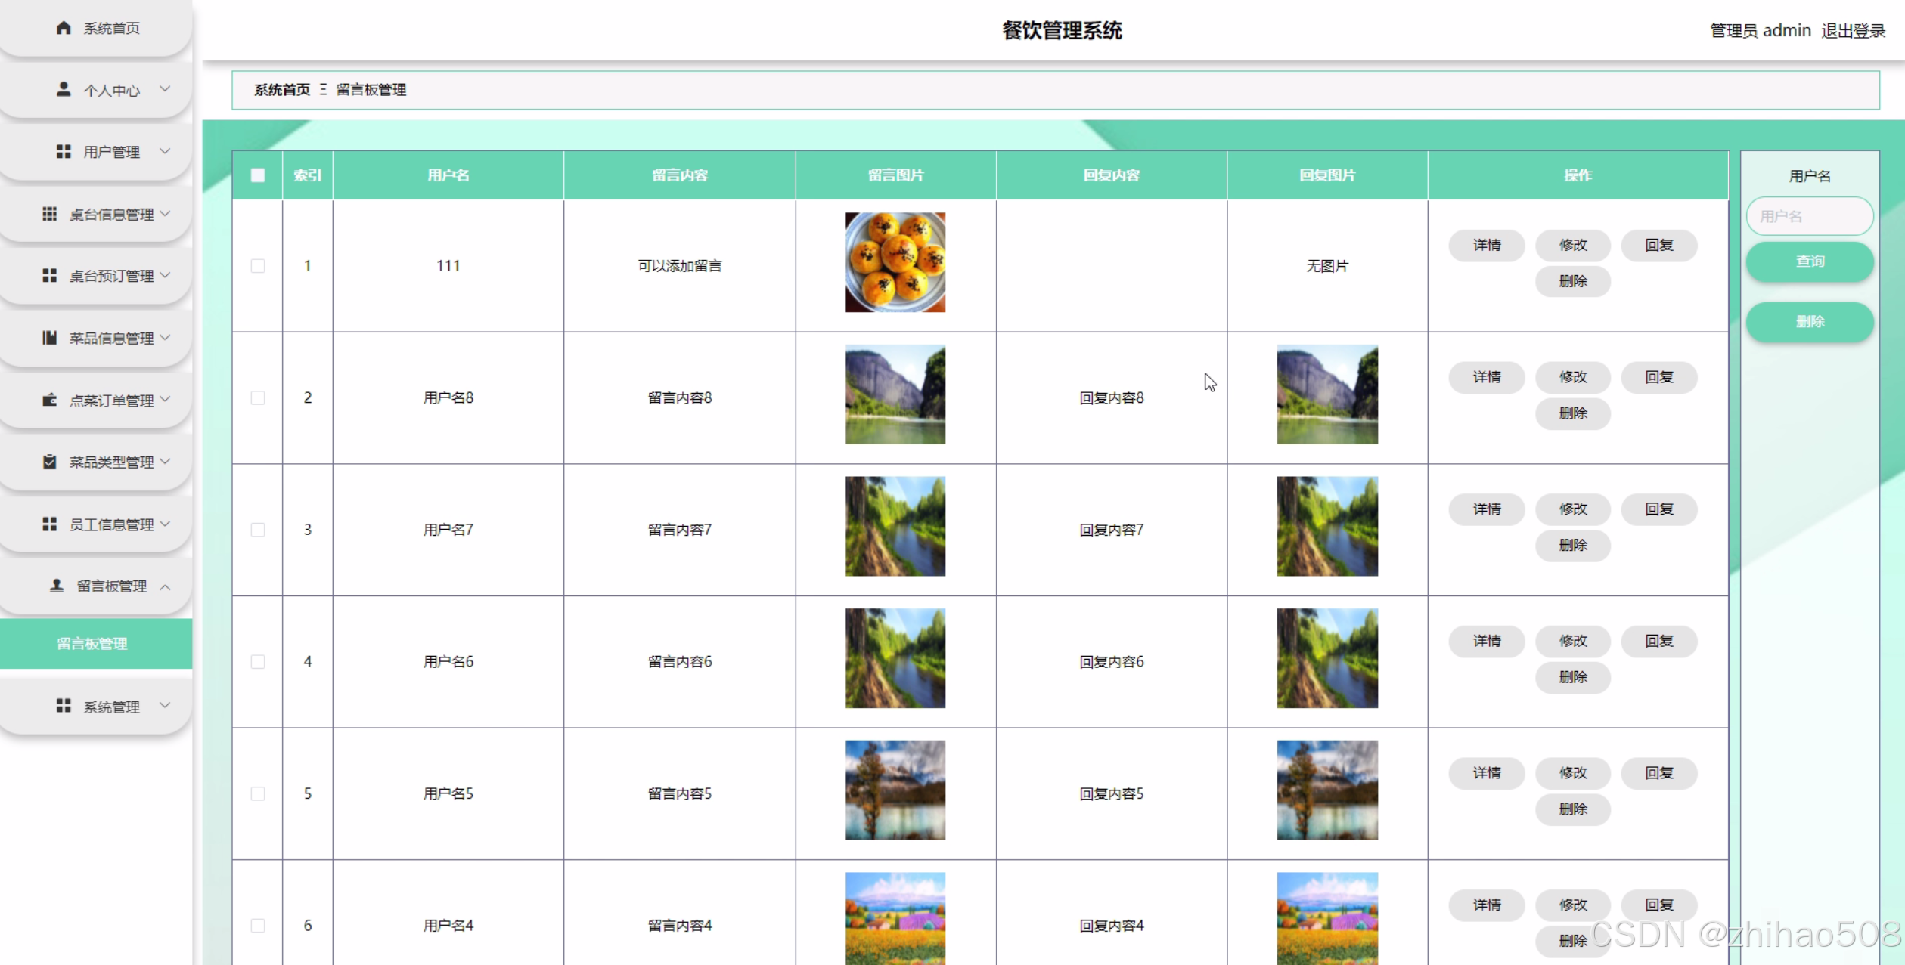The height and width of the screenshot is (965, 1905).
Task: Check the checkbox for row 111
Action: (x=258, y=266)
